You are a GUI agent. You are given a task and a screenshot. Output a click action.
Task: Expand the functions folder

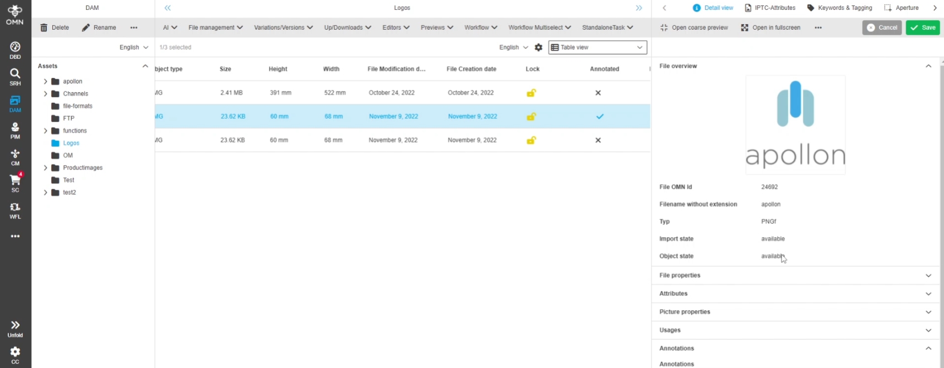click(x=45, y=131)
